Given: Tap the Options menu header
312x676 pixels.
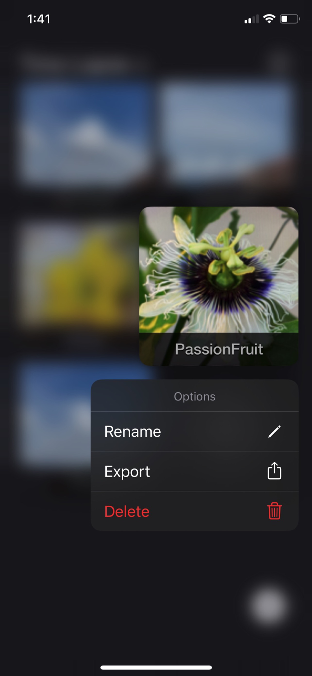Looking at the screenshot, I should (194, 396).
